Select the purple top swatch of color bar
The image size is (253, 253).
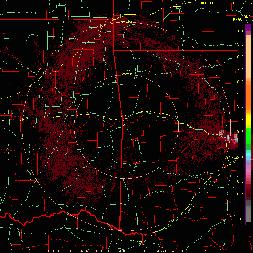[x=248, y=28]
